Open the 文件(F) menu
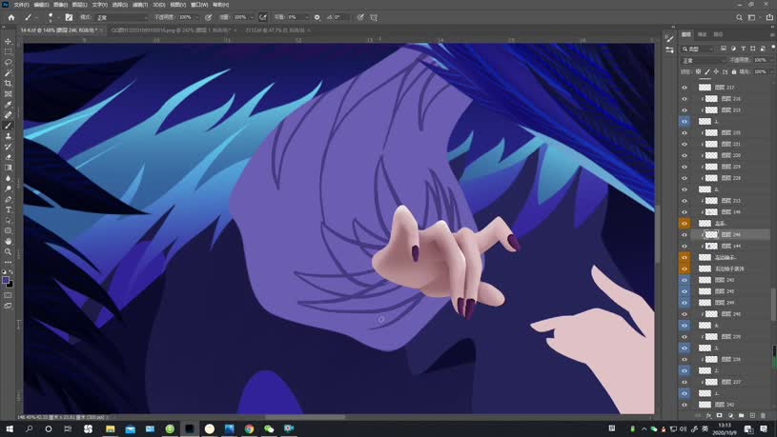The width and height of the screenshot is (777, 437). [x=21, y=5]
